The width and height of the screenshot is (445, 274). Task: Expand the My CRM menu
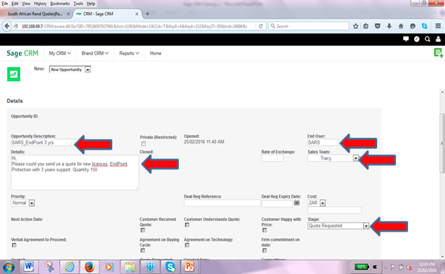(x=60, y=53)
